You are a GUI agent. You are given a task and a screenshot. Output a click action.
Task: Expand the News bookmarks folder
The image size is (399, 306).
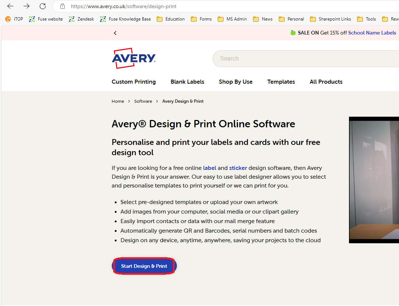point(263,19)
